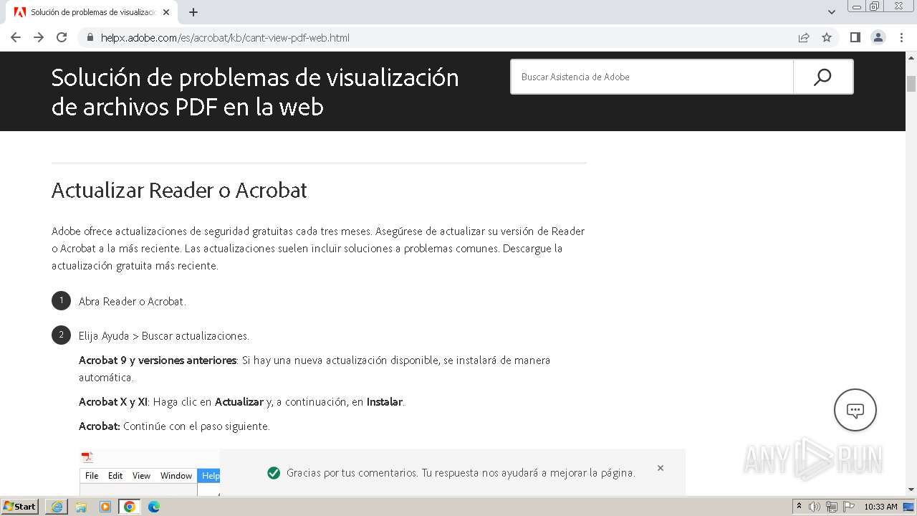Click the padlock site info icon

click(90, 37)
